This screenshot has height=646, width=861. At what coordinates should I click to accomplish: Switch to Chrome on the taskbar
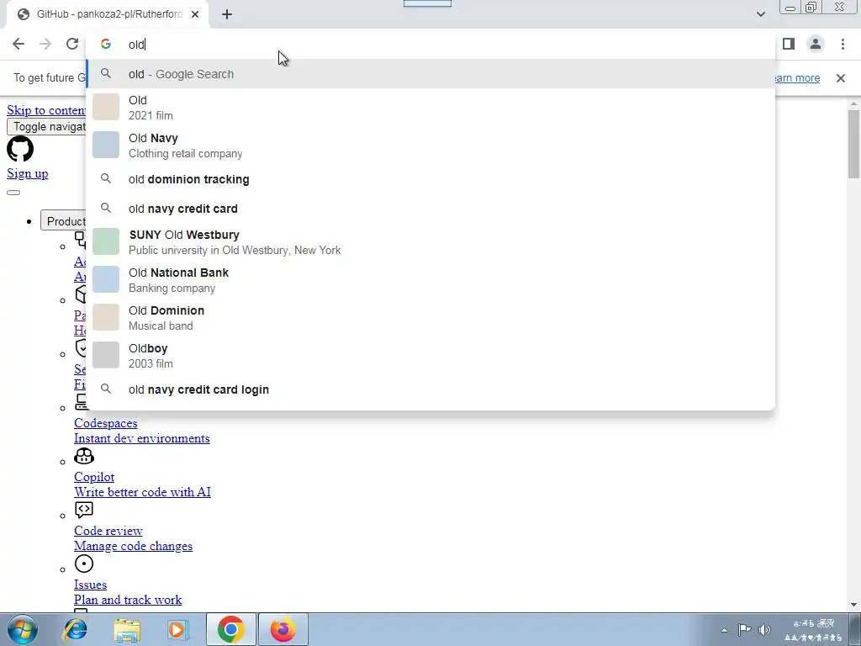pyautogui.click(x=230, y=629)
